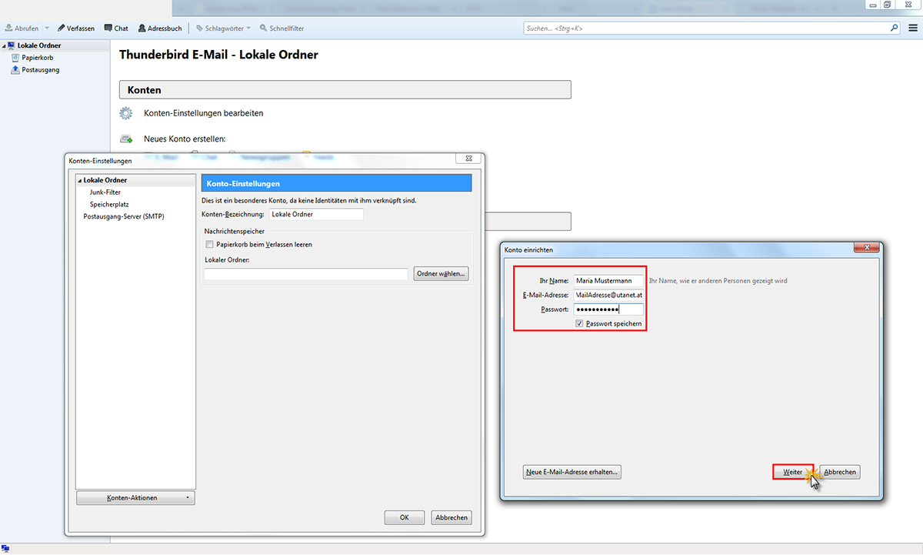The image size is (923, 555).
Task: Restore down the Thunderbird main window
Action: click(887, 5)
